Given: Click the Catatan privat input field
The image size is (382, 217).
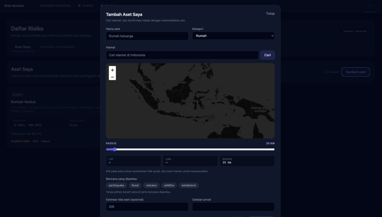Looking at the screenshot, I should 233,207.
